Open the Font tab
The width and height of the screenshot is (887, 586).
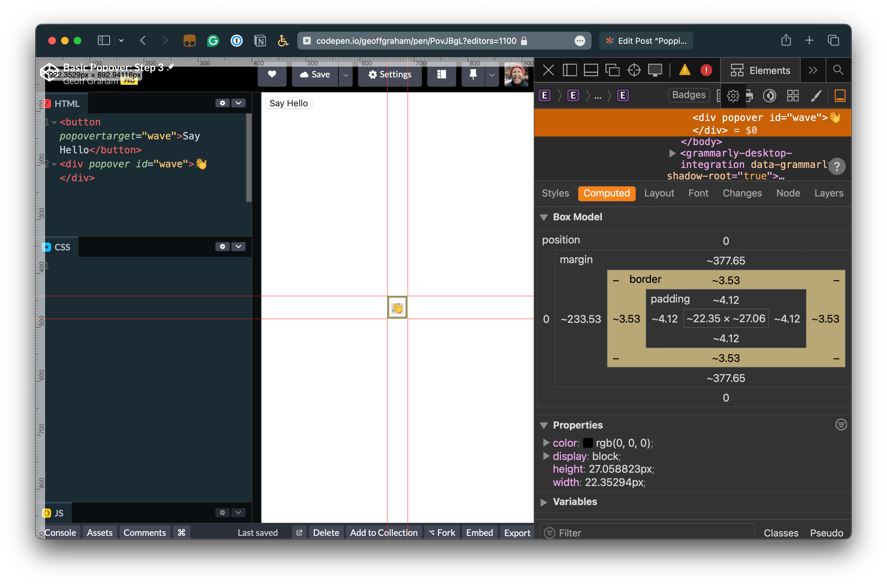pyautogui.click(x=698, y=193)
